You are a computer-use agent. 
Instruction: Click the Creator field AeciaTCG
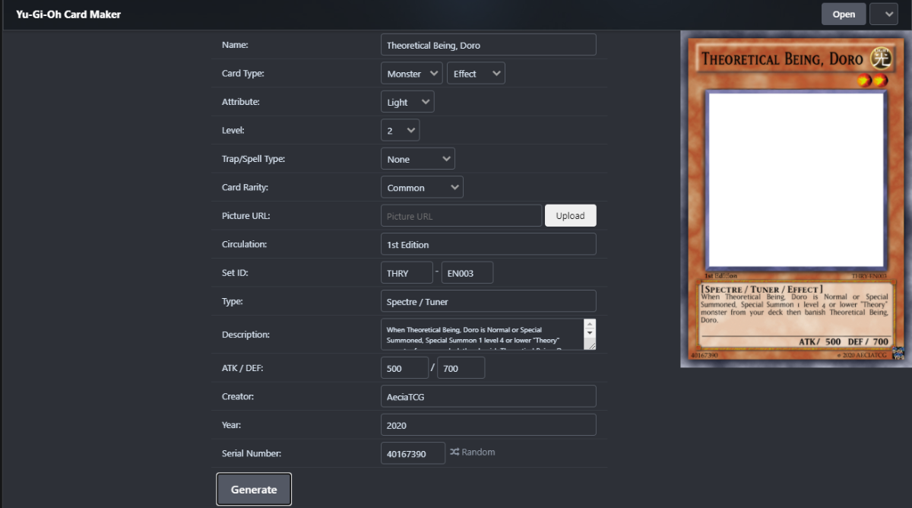(x=488, y=396)
